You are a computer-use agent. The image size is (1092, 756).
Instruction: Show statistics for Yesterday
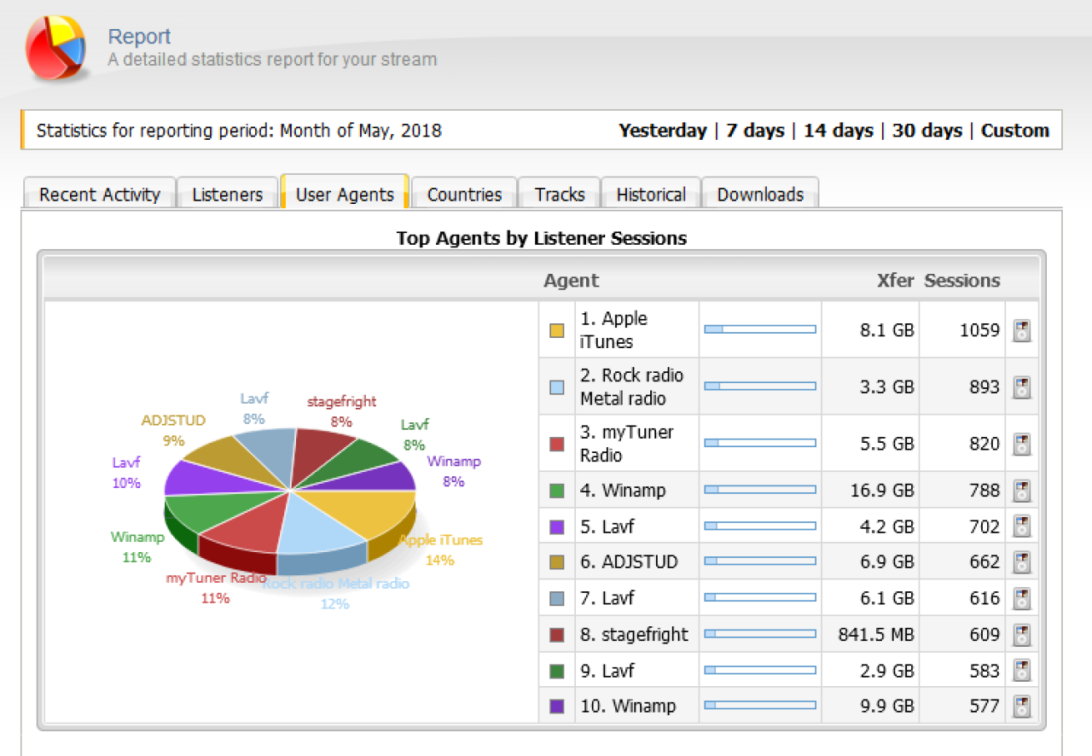(x=662, y=131)
